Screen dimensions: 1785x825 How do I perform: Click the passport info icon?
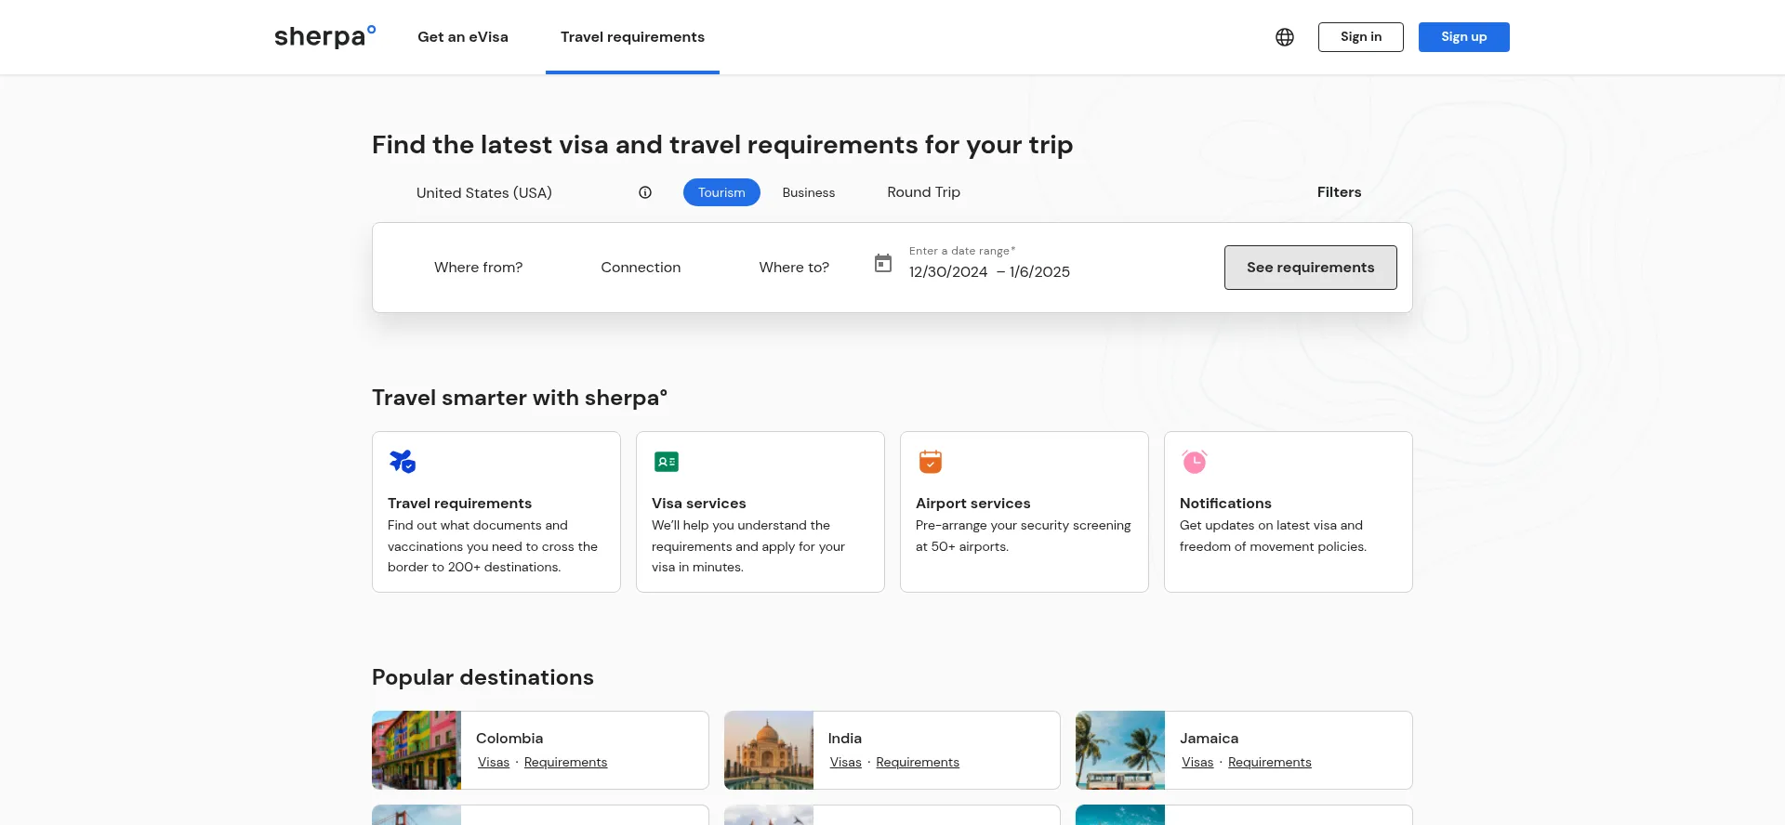[645, 192]
